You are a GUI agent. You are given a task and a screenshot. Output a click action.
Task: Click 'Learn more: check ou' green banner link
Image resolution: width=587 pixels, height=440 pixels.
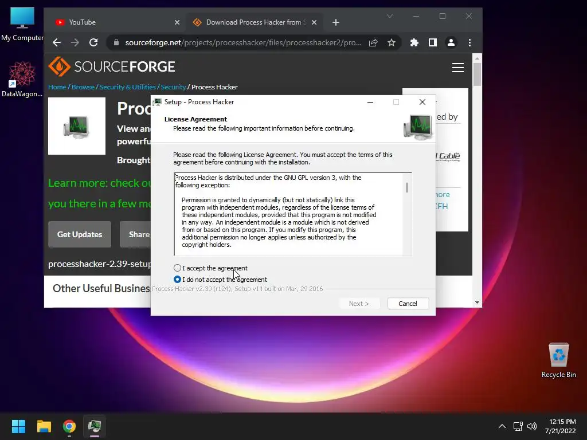coord(100,183)
